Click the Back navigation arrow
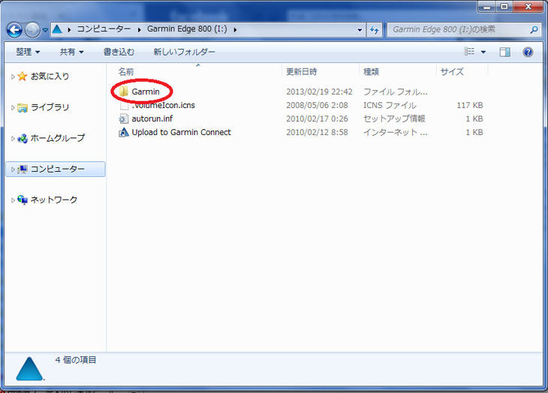Screen dimensions: 548x393 tap(14, 30)
